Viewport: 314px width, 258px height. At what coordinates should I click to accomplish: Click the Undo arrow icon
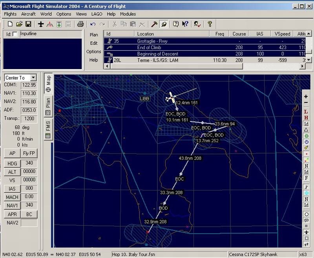(x=93, y=24)
